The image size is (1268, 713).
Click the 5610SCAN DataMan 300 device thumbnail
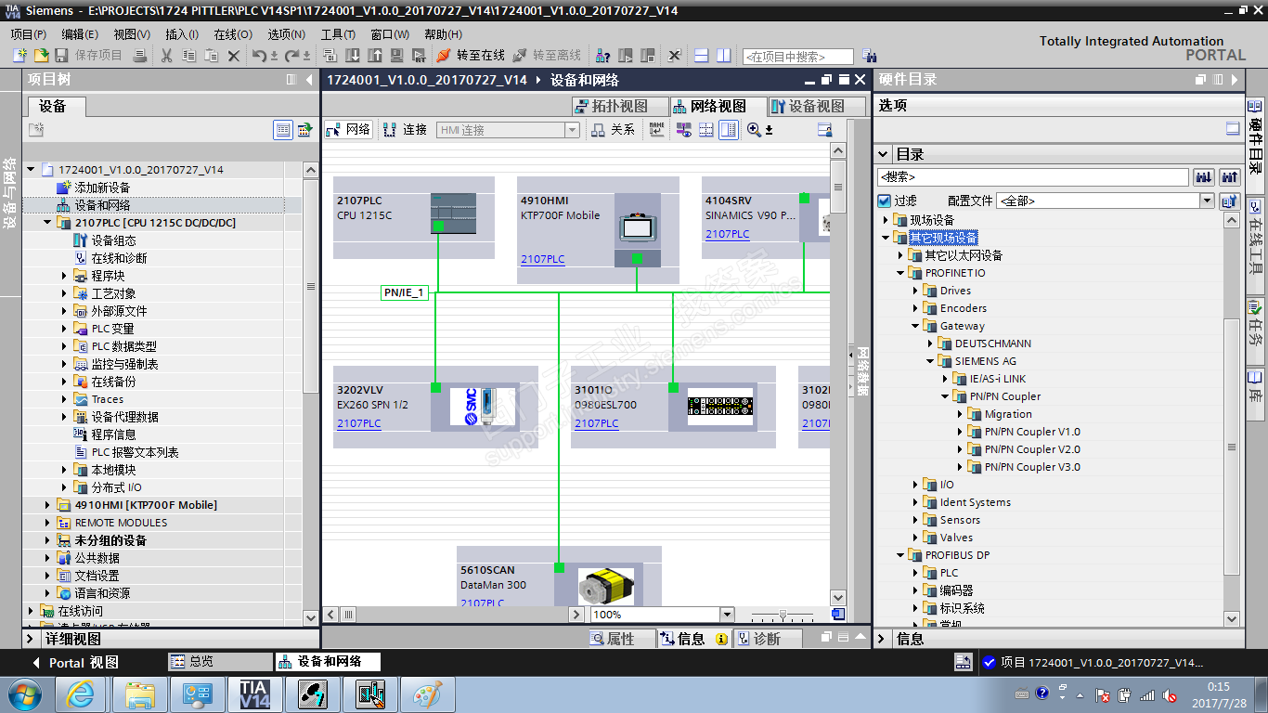[605, 587]
